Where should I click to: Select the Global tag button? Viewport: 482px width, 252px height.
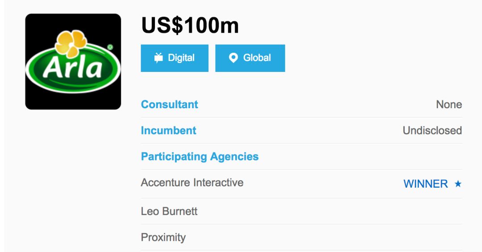click(250, 58)
